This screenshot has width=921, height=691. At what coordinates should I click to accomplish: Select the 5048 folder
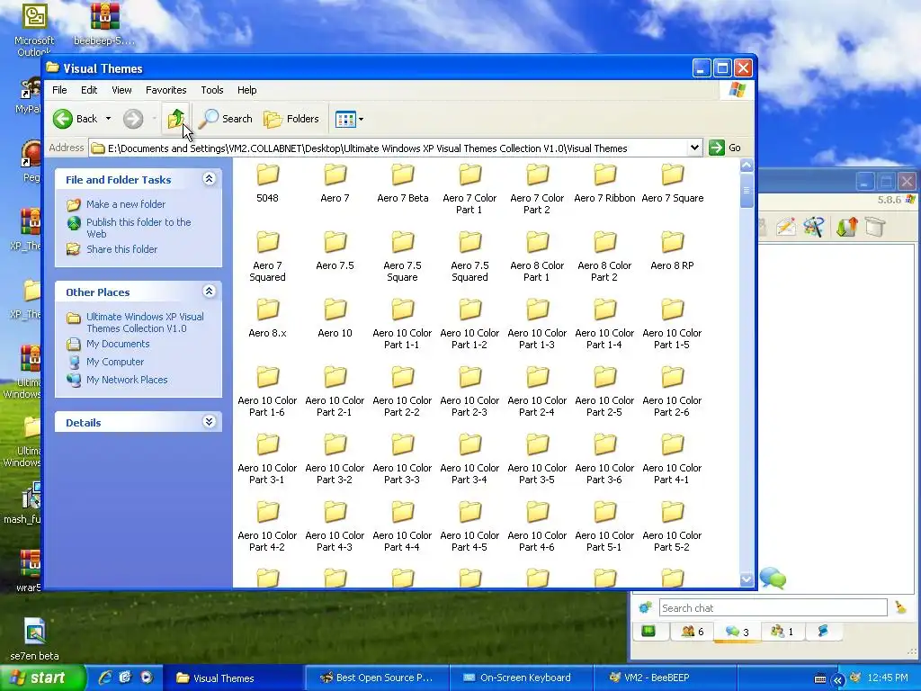(x=267, y=184)
